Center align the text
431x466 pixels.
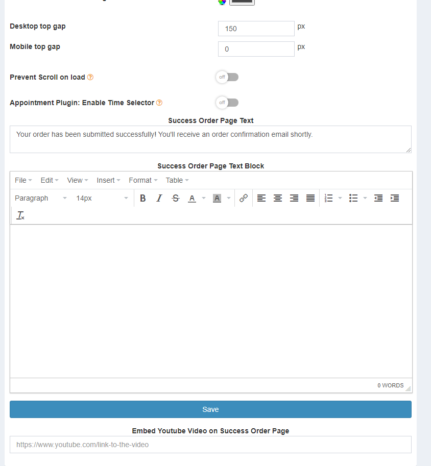tap(278, 198)
